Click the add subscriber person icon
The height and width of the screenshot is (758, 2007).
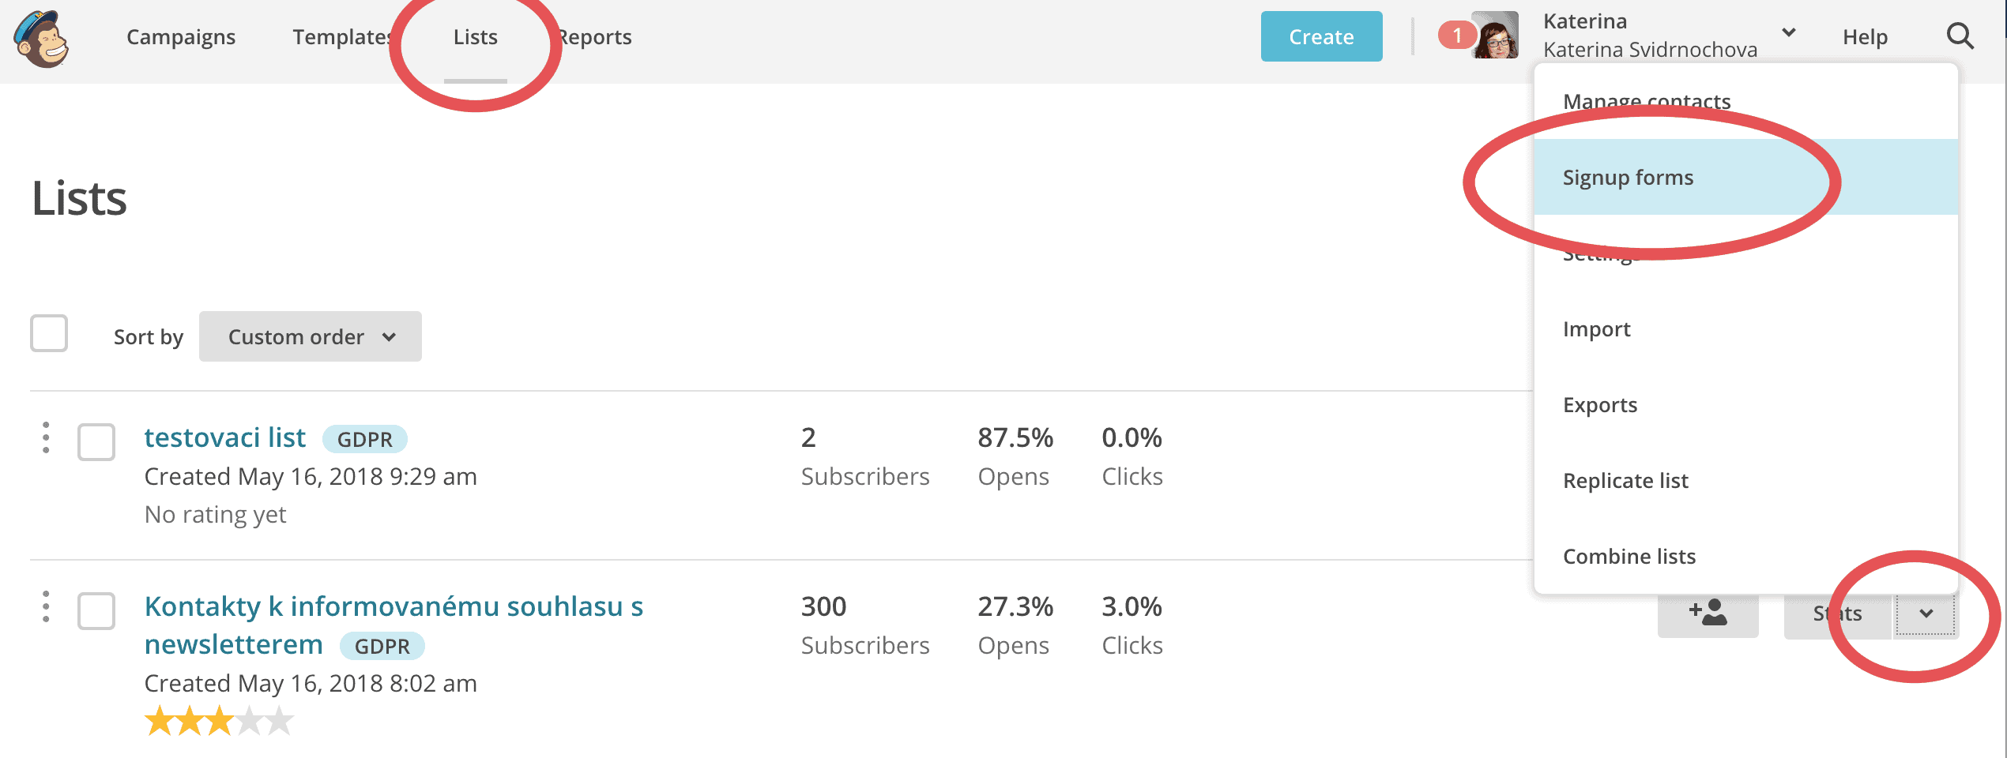[x=1708, y=614]
